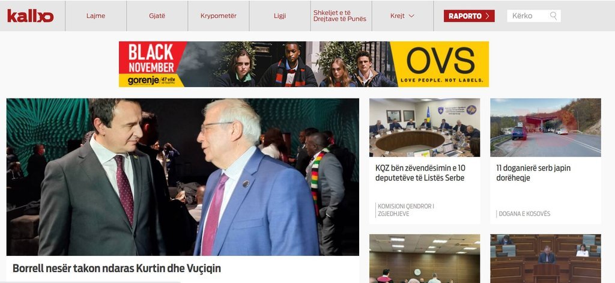Image resolution: width=615 pixels, height=283 pixels.
Task: Read headline Borrell nesër takon ndaras Kurtin
Action: [x=117, y=269]
